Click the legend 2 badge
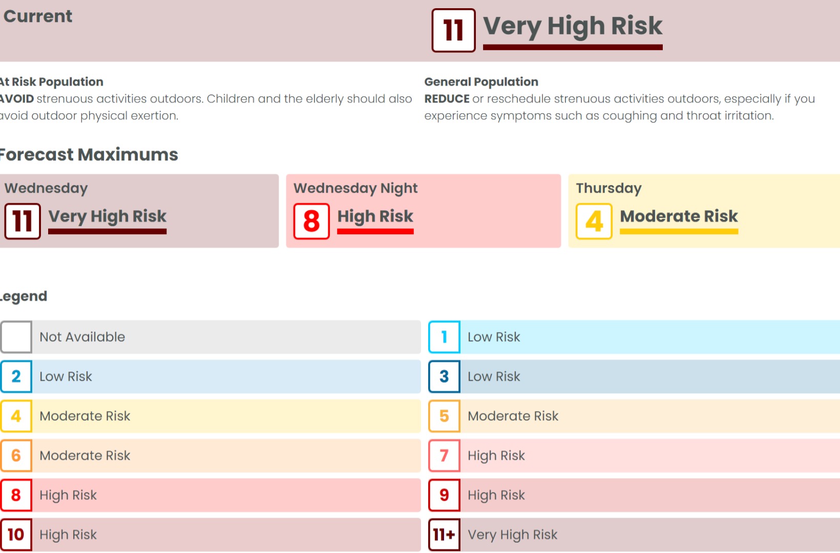840x553 pixels. (16, 377)
